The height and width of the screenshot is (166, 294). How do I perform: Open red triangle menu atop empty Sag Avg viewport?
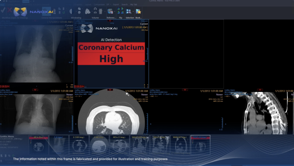pos(185,90)
